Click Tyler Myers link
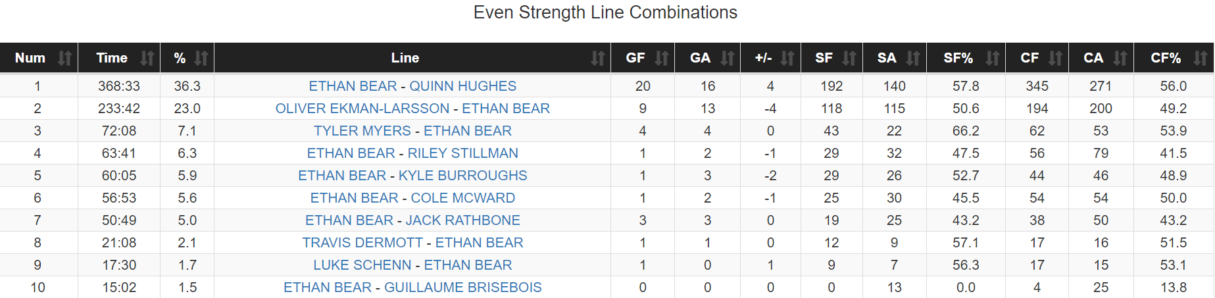Viewport: 1215px width, 298px height. tap(362, 131)
